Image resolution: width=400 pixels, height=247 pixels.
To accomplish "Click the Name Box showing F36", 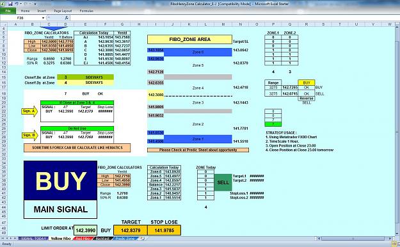I will (x=20, y=18).
